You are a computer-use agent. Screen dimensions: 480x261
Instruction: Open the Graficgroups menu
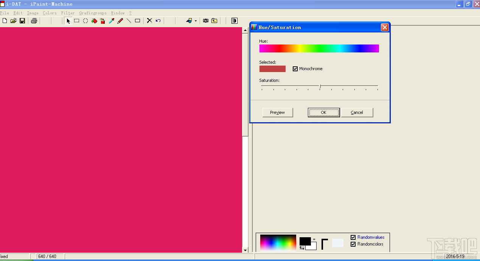point(93,12)
